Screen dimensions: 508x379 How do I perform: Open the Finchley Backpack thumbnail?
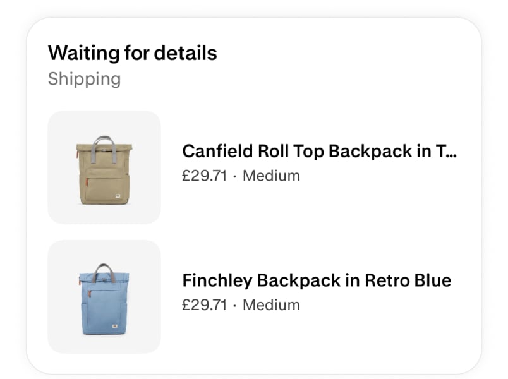point(104,296)
